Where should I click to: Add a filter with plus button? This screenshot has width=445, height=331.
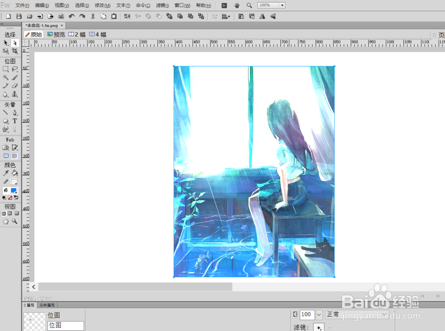(319, 327)
